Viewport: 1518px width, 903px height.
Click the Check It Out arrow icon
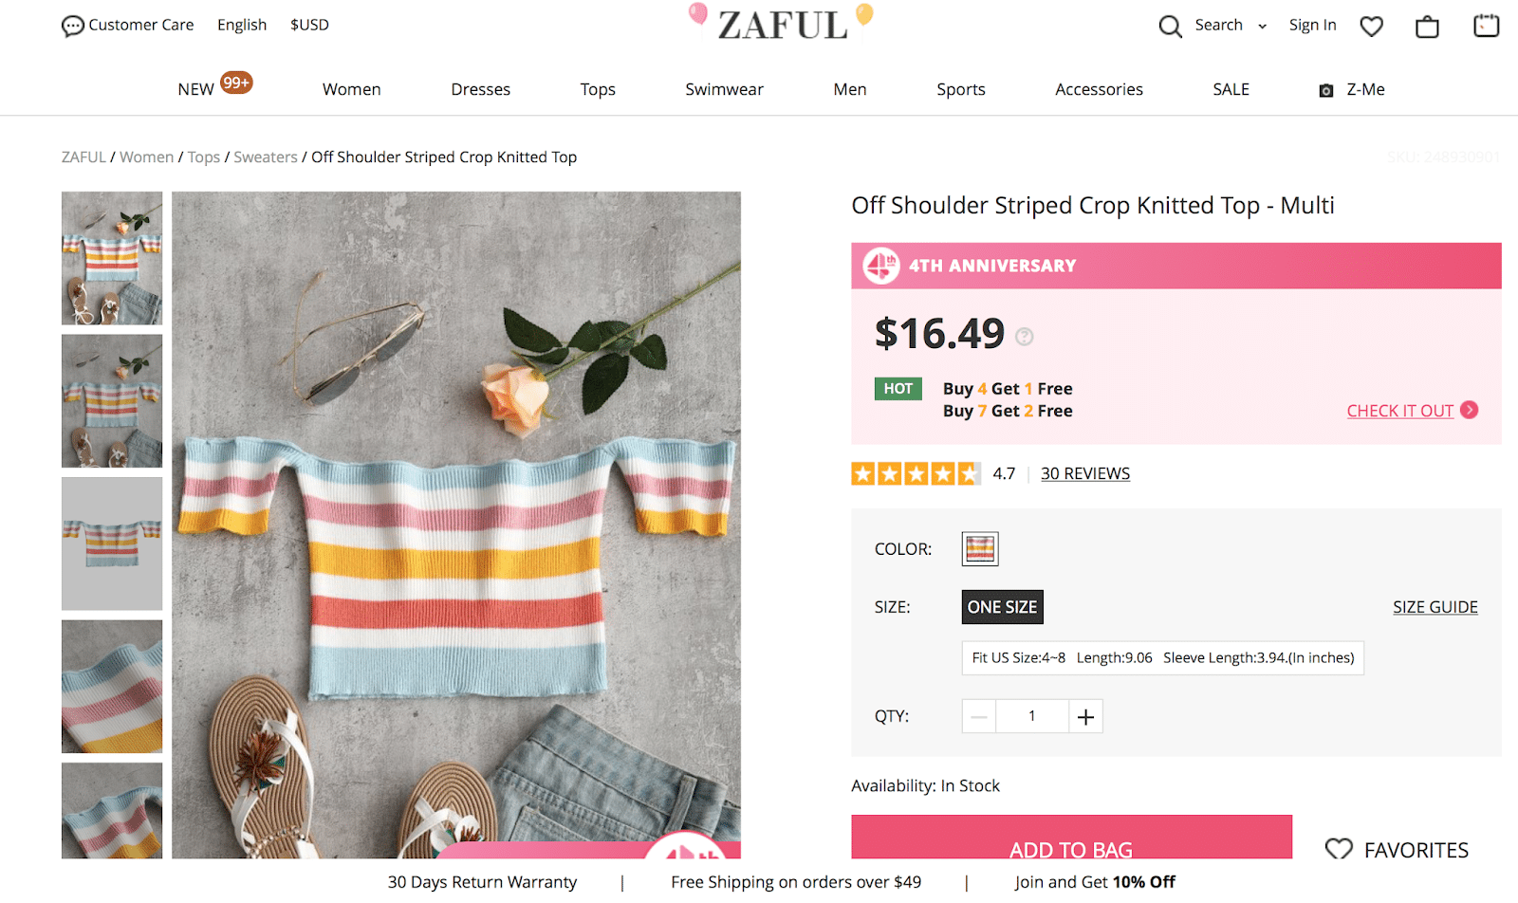[1470, 410]
